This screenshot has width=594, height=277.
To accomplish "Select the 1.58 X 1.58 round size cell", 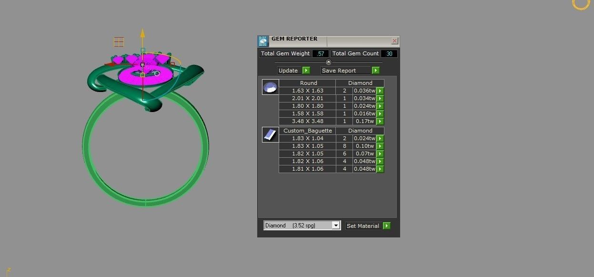I will coord(307,113).
